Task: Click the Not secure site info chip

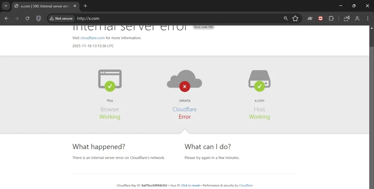Action: point(61,18)
